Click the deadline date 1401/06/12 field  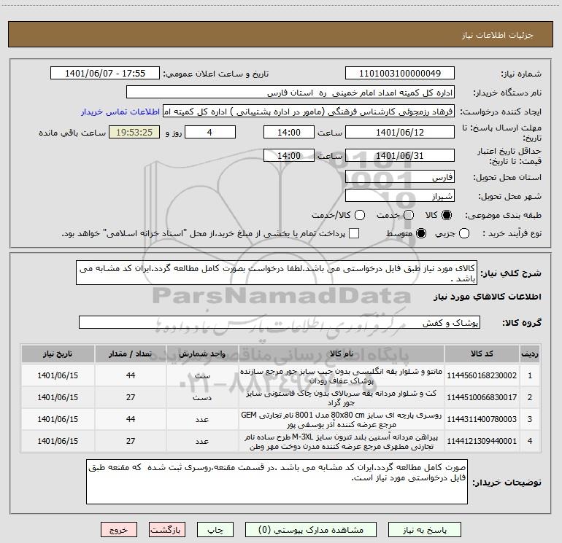click(x=400, y=132)
